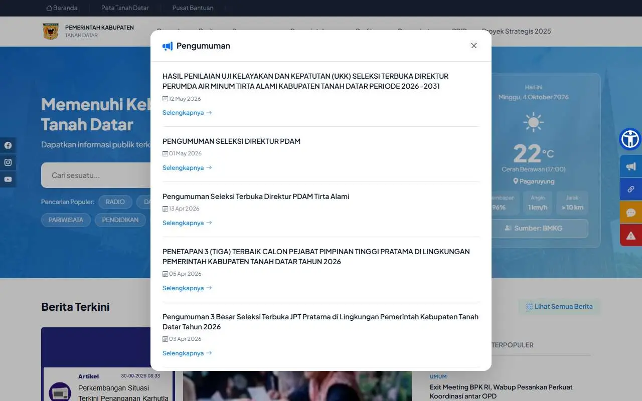Viewport: 642px width, 401px height.
Task: Click the blue megaphone announcements side button
Action: coord(631,166)
